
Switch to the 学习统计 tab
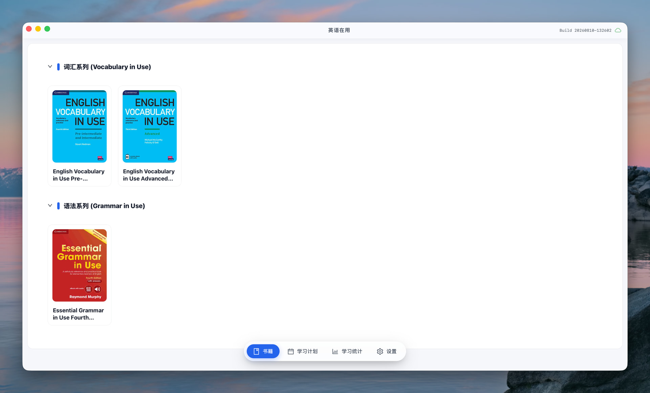point(347,351)
